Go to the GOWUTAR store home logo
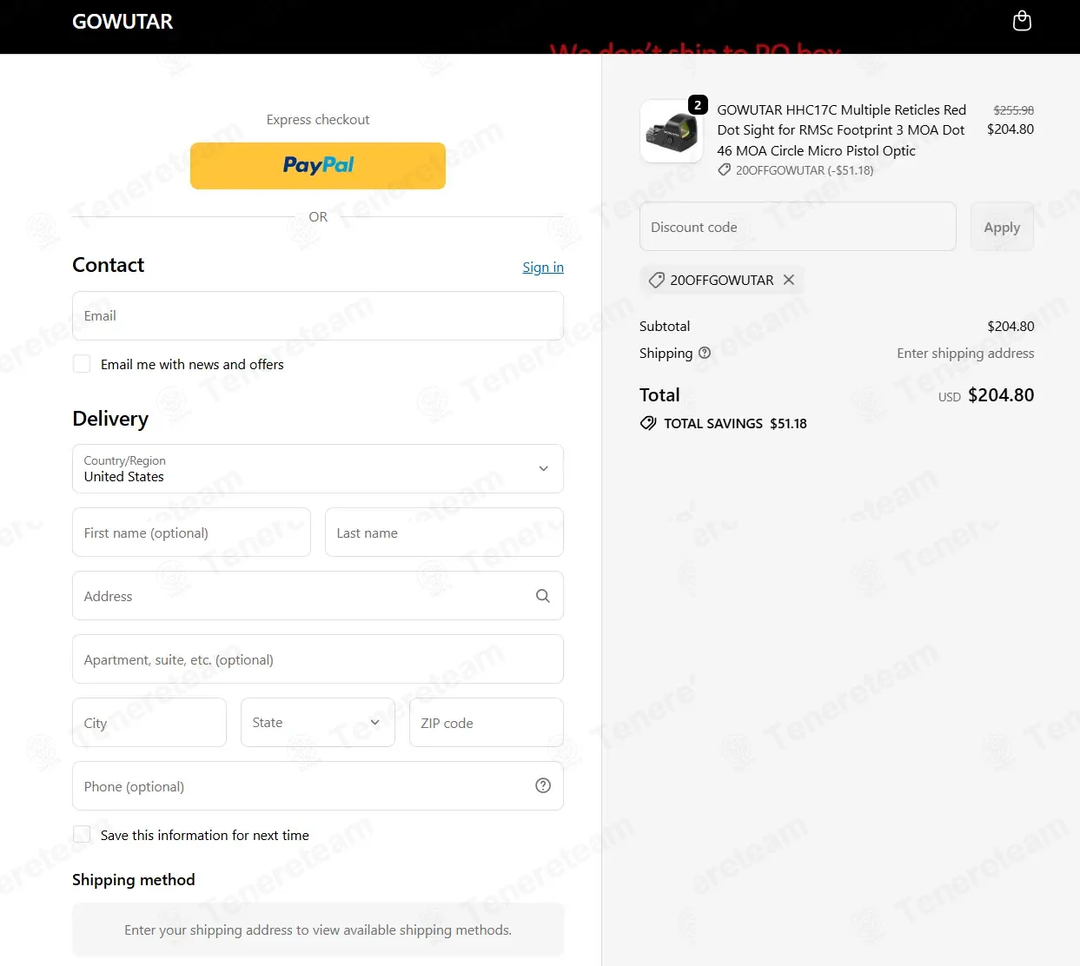The height and width of the screenshot is (966, 1080). pos(123,22)
